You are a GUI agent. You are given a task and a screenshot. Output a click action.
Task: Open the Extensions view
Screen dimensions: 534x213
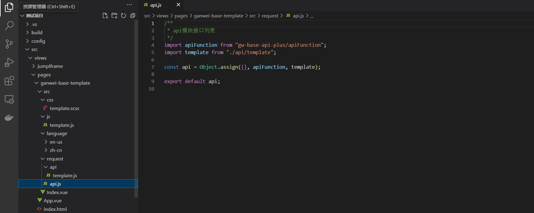pyautogui.click(x=9, y=81)
